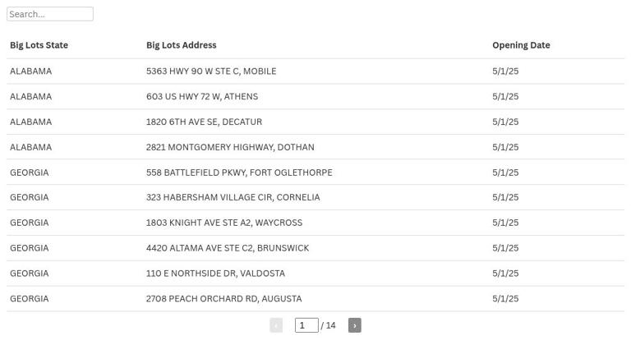Sort by Big Lots State column header
Image resolution: width=631 pixels, height=345 pixels.
click(x=39, y=45)
